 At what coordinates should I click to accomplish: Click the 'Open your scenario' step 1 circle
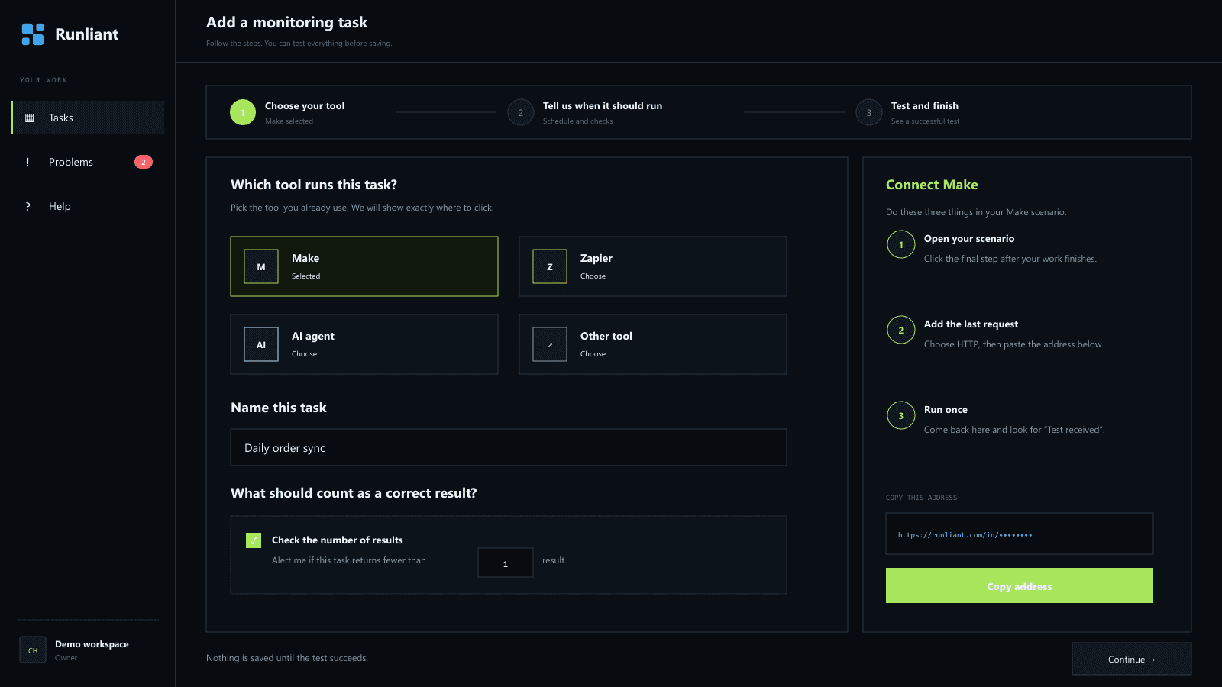coord(901,244)
